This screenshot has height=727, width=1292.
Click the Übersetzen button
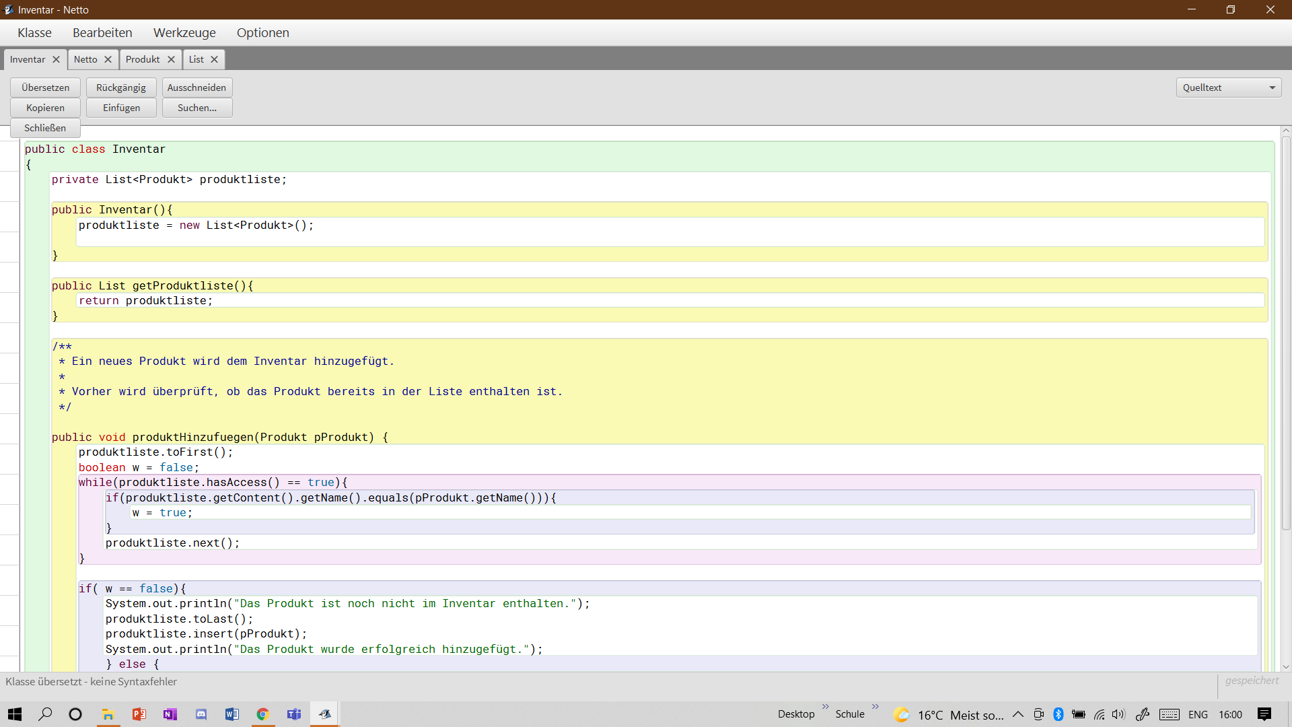point(45,88)
